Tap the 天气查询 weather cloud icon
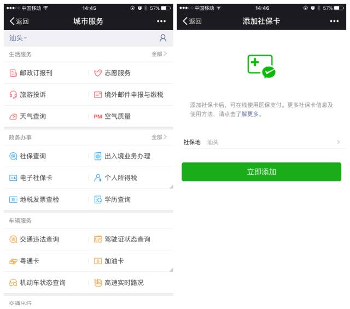The image size is (350, 309). point(13,116)
